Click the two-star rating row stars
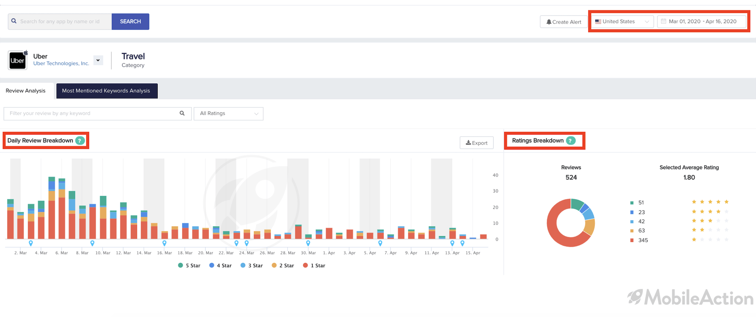756x317 pixels. pyautogui.click(x=710, y=230)
